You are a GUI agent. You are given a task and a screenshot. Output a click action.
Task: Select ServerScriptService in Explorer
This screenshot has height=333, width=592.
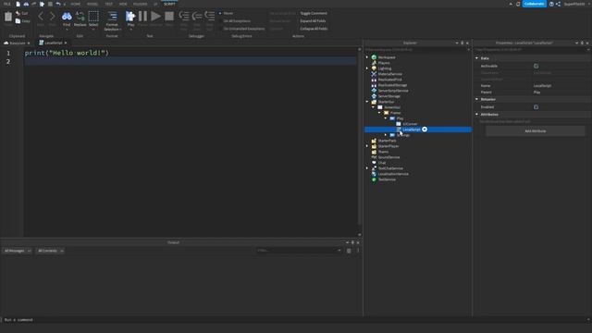(x=393, y=91)
